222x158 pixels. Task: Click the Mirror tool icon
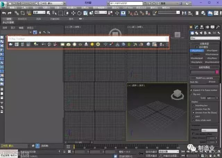(184, 13)
